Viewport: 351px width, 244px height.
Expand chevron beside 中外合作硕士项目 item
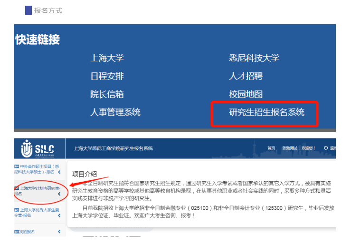pyautogui.click(x=59, y=172)
